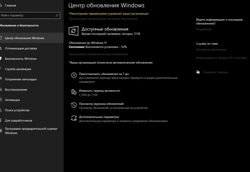The width and height of the screenshot is (250, 172).
Task: Go to Служба архивации
Action: coord(32,69)
